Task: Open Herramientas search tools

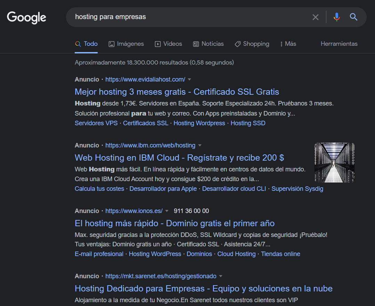Action: click(x=339, y=44)
